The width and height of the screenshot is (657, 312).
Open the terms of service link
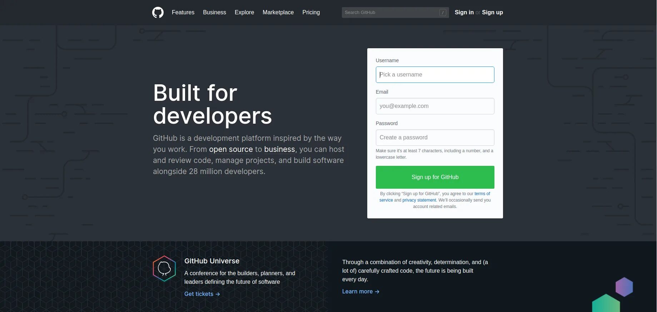pyautogui.click(x=482, y=194)
